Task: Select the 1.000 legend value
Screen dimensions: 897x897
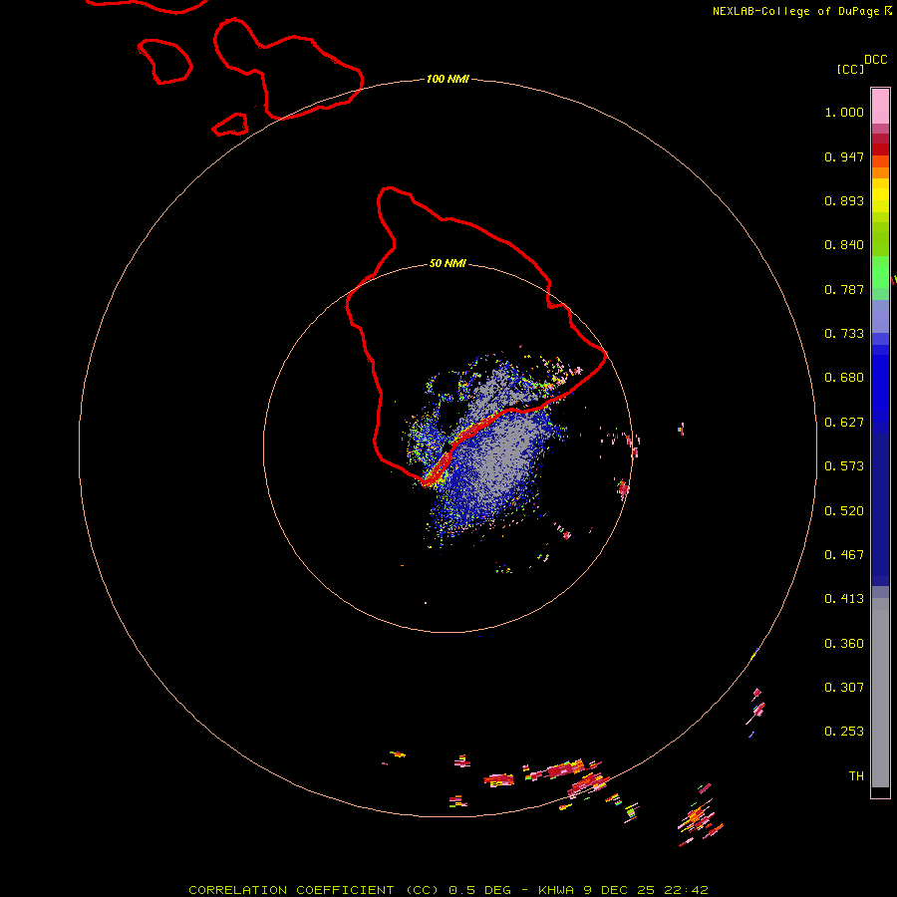Action: pos(844,112)
